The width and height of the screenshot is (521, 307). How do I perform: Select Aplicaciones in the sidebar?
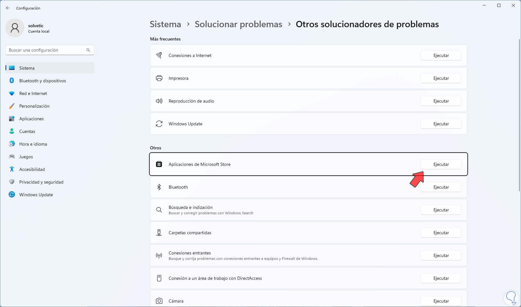tap(31, 119)
